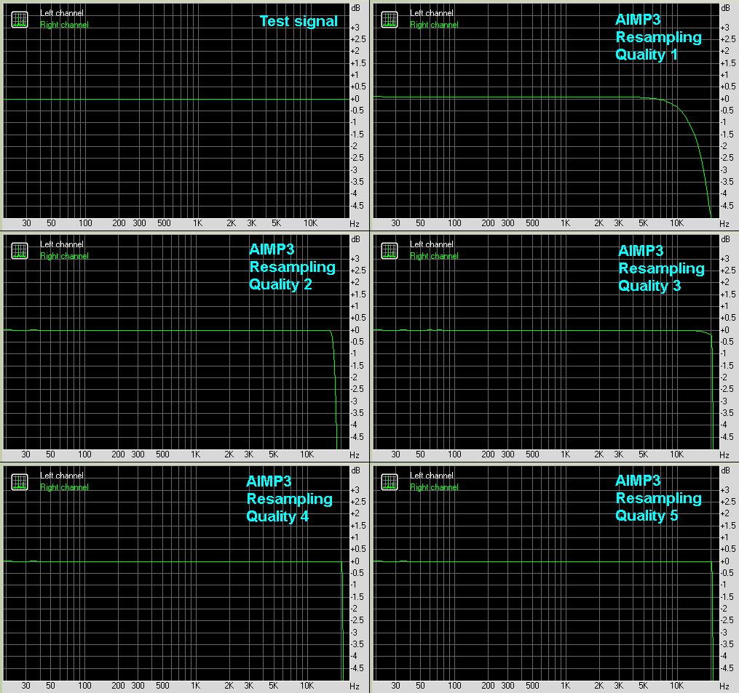Click the "+3" dB label in Quality 3 panel
Screen dimensions: 739x693
click(x=724, y=258)
